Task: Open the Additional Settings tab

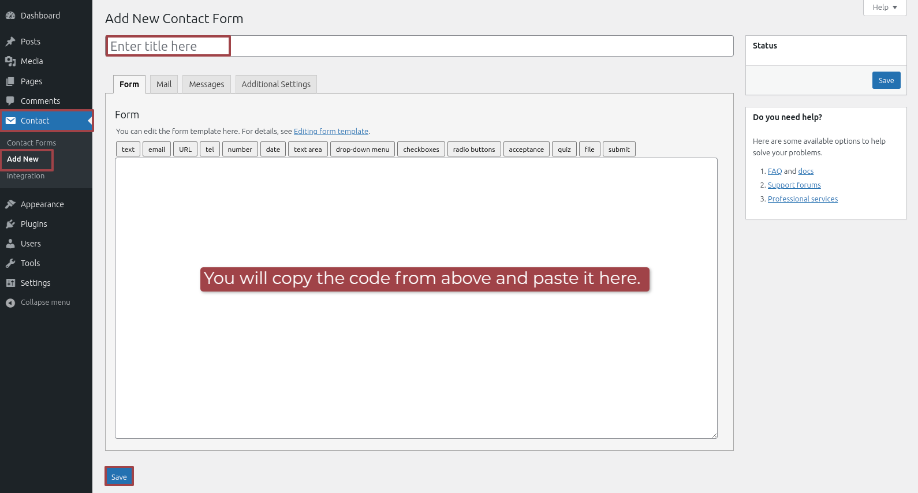Action: [x=276, y=84]
